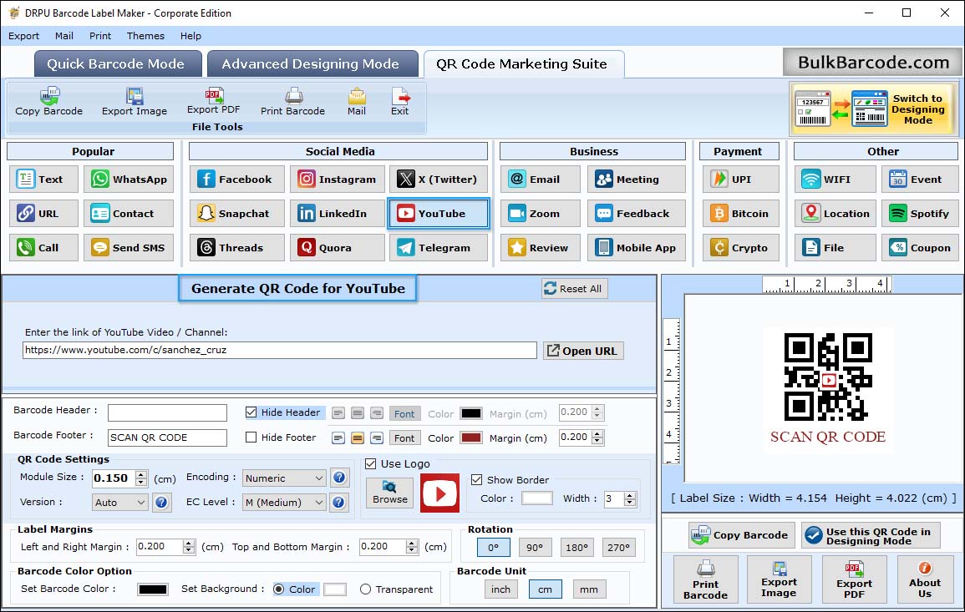Increase the Module Size stepper value

point(141,474)
